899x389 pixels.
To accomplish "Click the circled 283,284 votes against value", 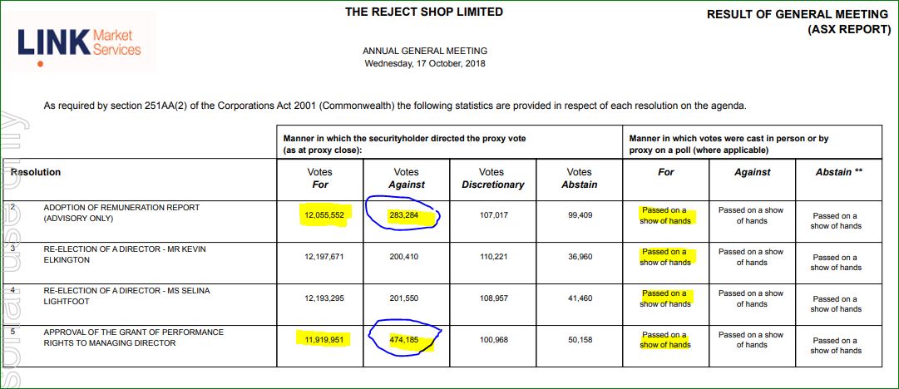I will coord(403,215).
